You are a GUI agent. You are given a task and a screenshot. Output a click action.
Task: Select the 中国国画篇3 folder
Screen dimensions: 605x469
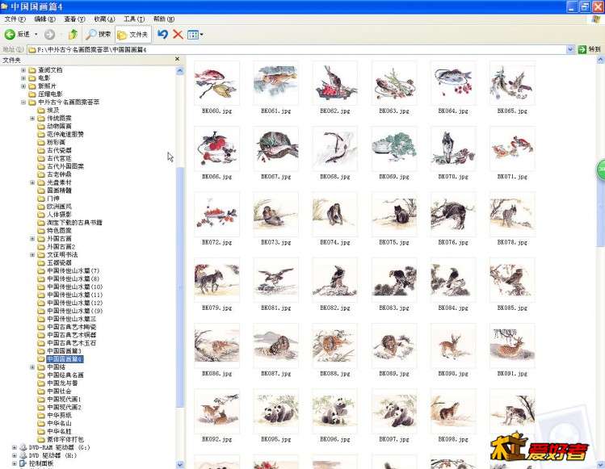coord(64,351)
